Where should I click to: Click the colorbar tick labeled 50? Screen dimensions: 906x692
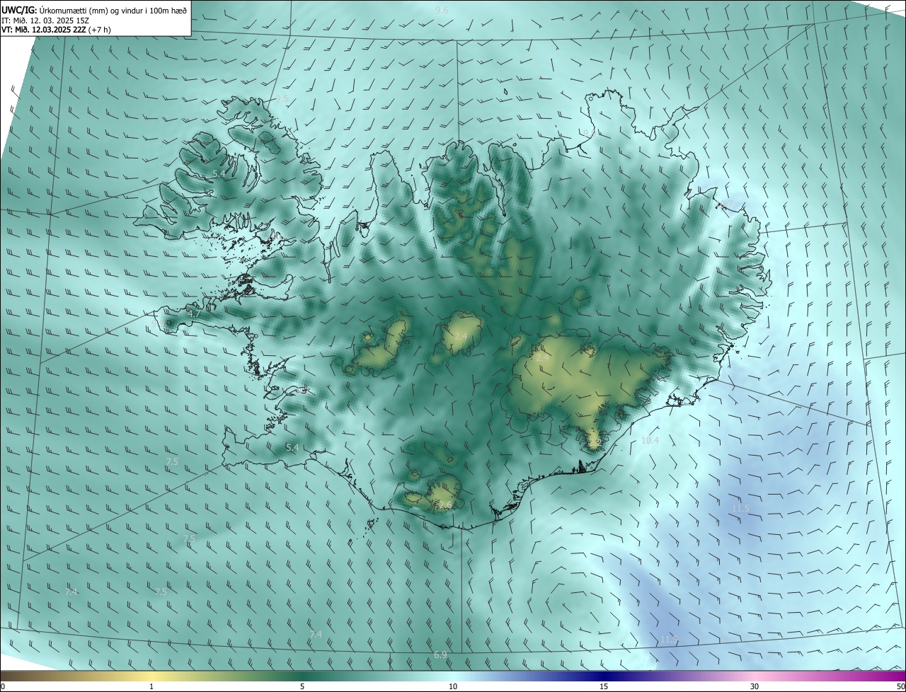(900, 687)
